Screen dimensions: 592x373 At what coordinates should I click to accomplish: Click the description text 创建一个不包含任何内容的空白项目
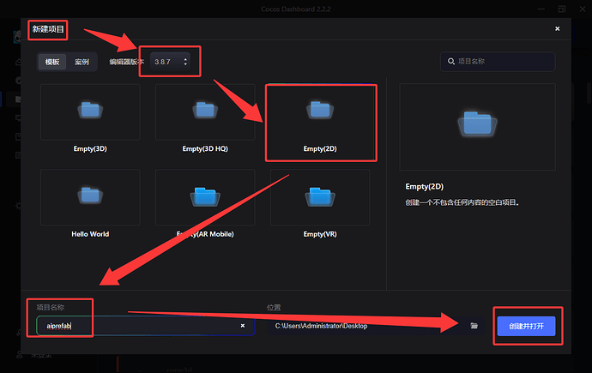[x=462, y=202]
